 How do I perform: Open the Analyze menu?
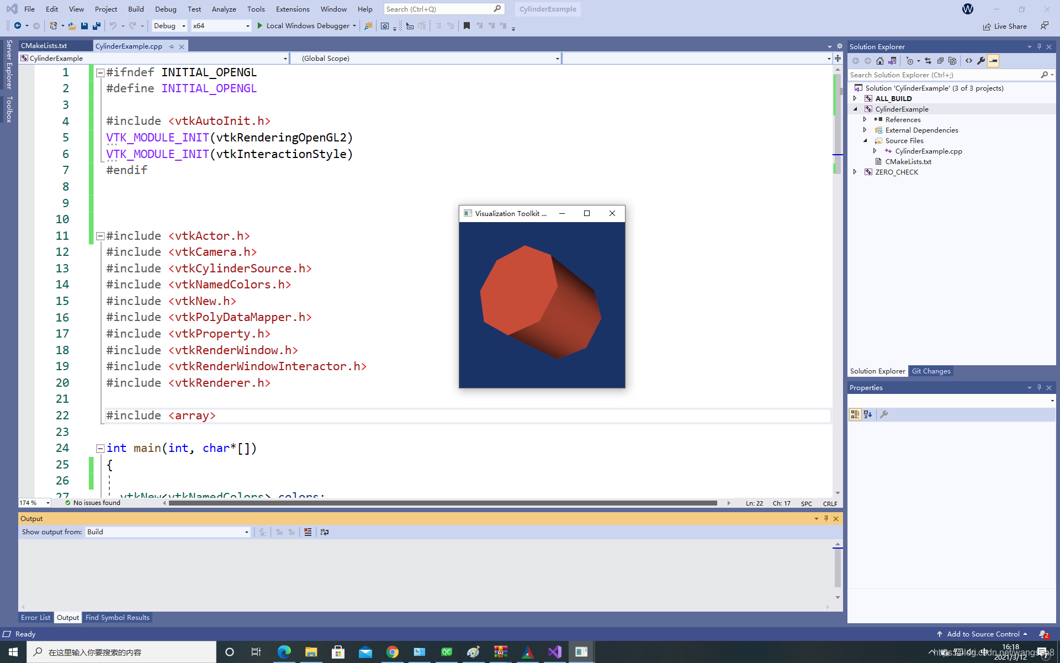coord(224,9)
